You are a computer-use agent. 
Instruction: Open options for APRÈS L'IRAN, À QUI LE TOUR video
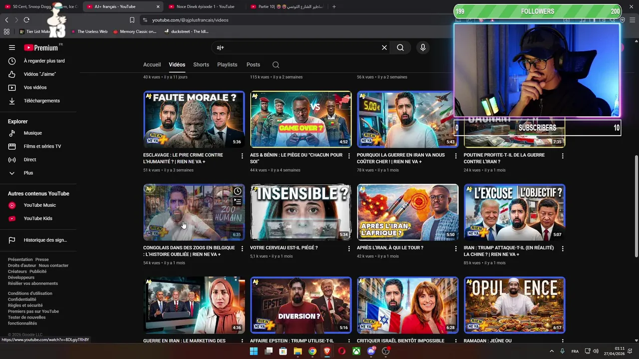click(456, 248)
